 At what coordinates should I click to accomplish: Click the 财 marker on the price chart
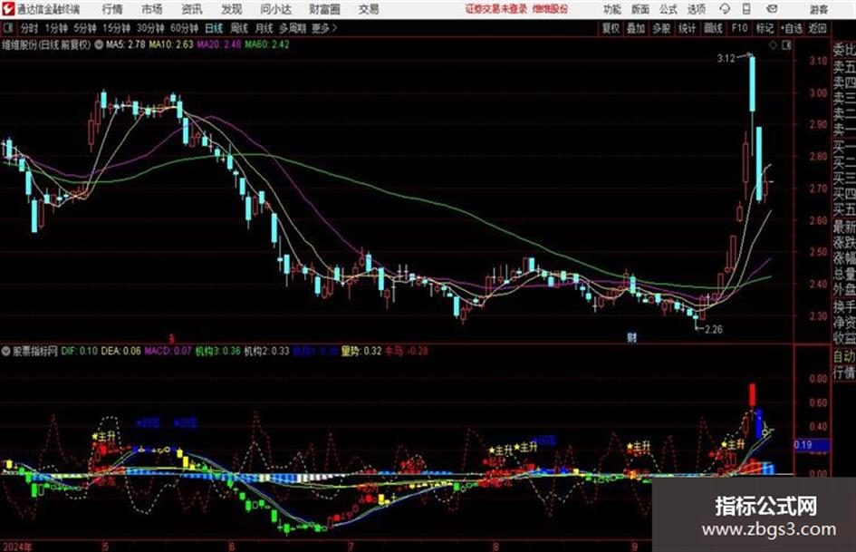(x=631, y=337)
